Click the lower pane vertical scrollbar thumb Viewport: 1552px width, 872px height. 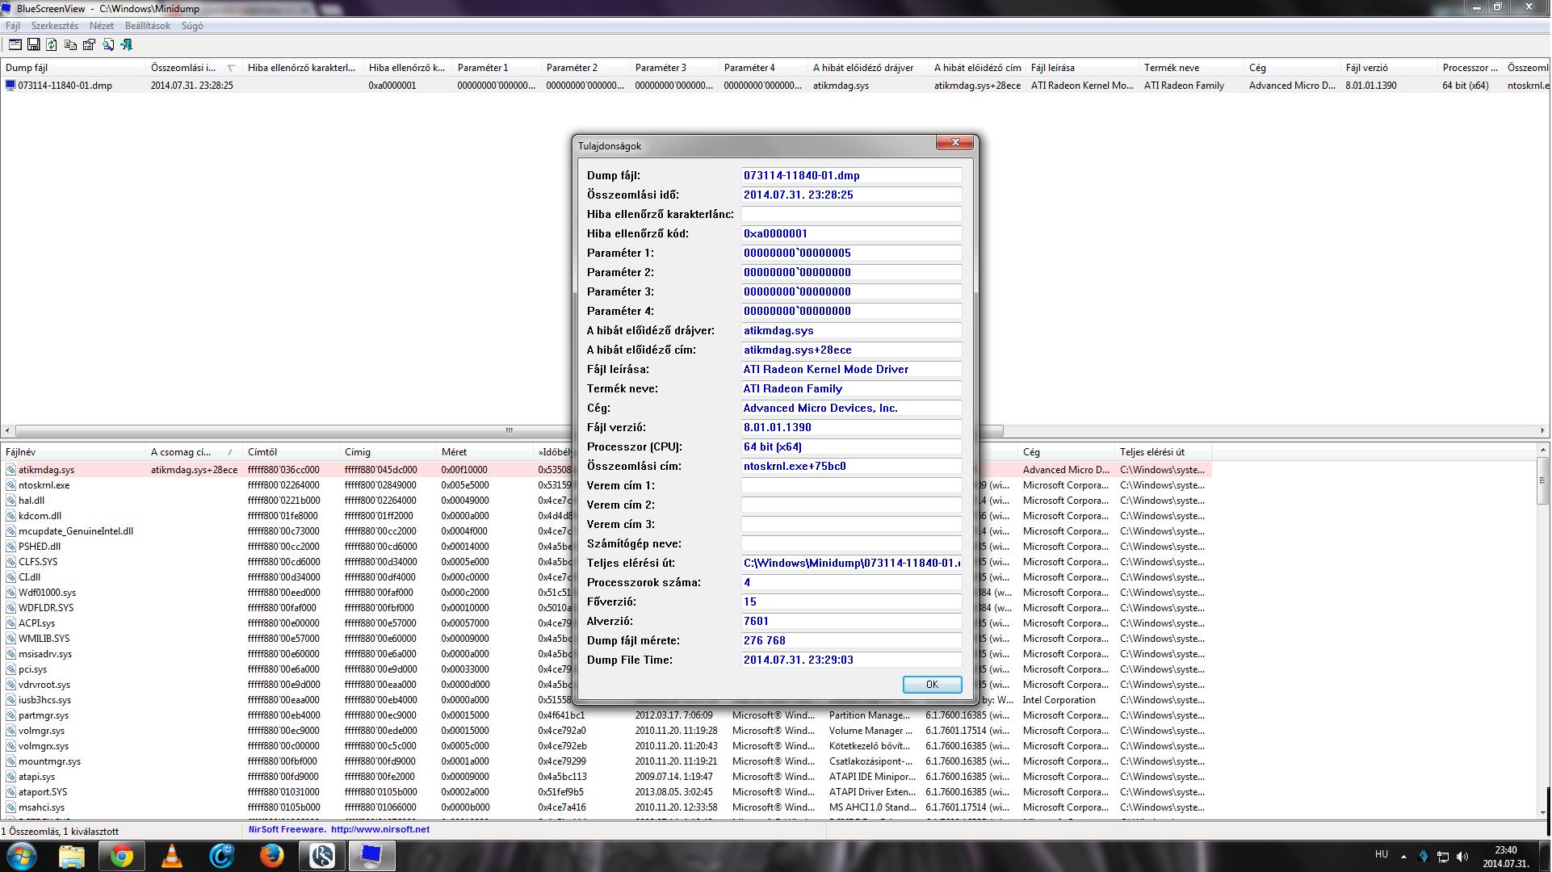click(x=1543, y=482)
